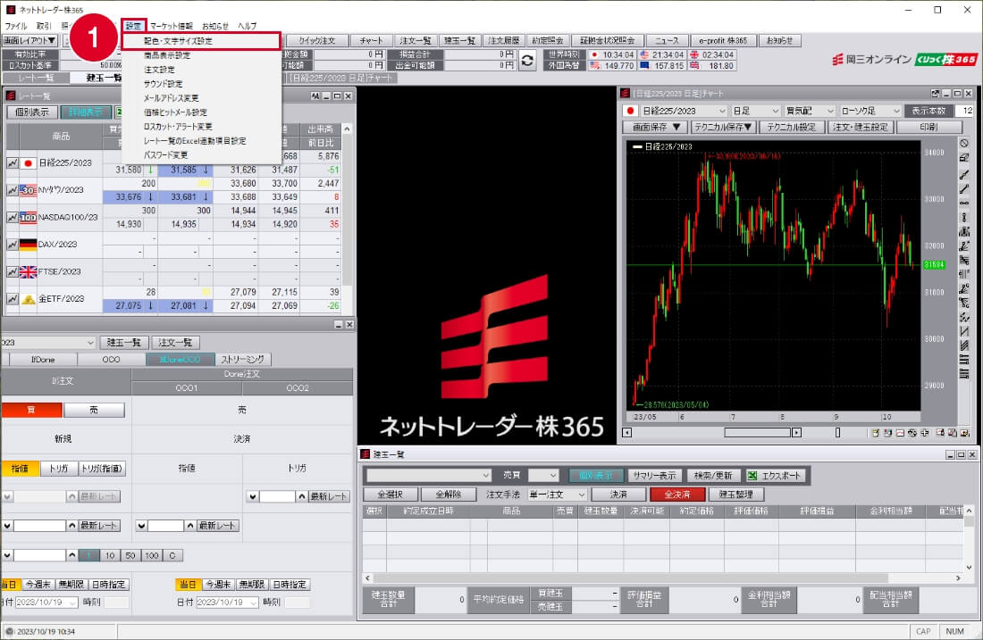Click the 印刷 button in chart window
Image resolution: width=983 pixels, height=640 pixels.
tap(928, 127)
